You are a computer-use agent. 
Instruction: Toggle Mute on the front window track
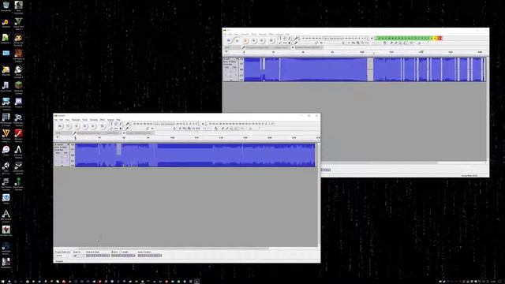pyautogui.click(x=58, y=152)
